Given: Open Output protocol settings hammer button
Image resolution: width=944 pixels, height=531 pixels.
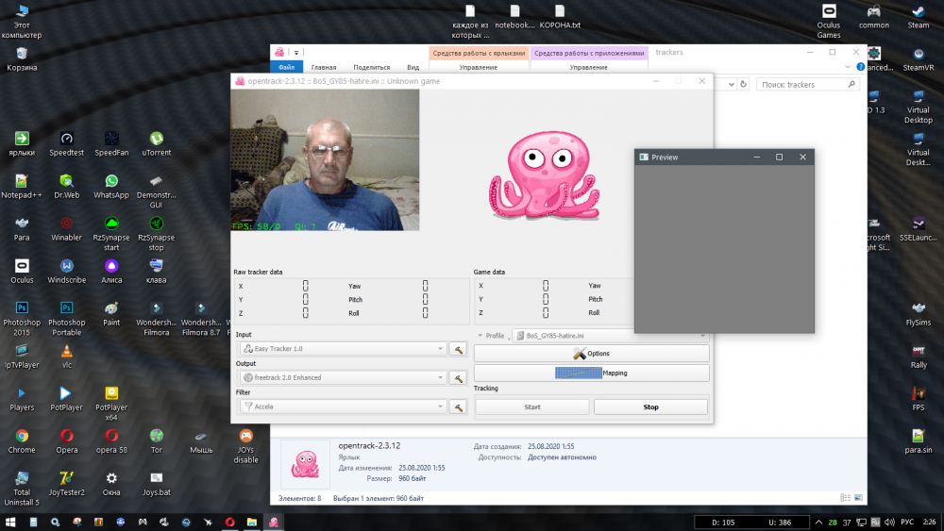Looking at the screenshot, I should pos(458,378).
